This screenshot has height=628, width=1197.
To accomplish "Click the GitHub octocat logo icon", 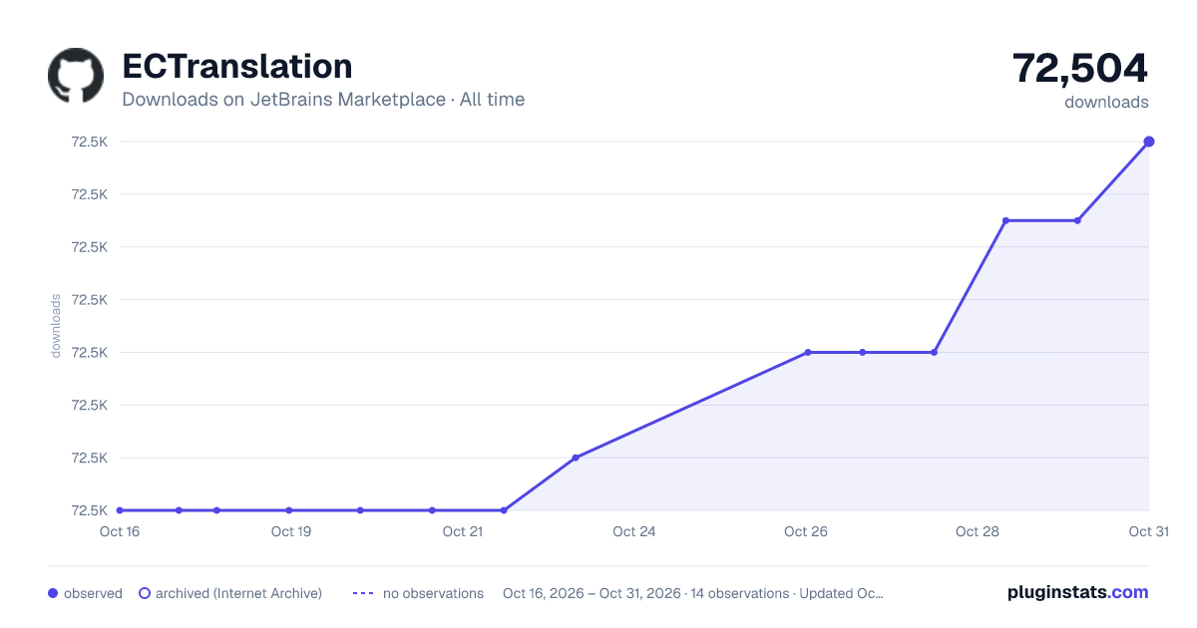I will pos(76,76).
